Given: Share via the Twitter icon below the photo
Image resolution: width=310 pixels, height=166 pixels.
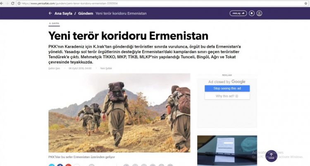Looking at the screenshot, I should click(x=51, y=165).
